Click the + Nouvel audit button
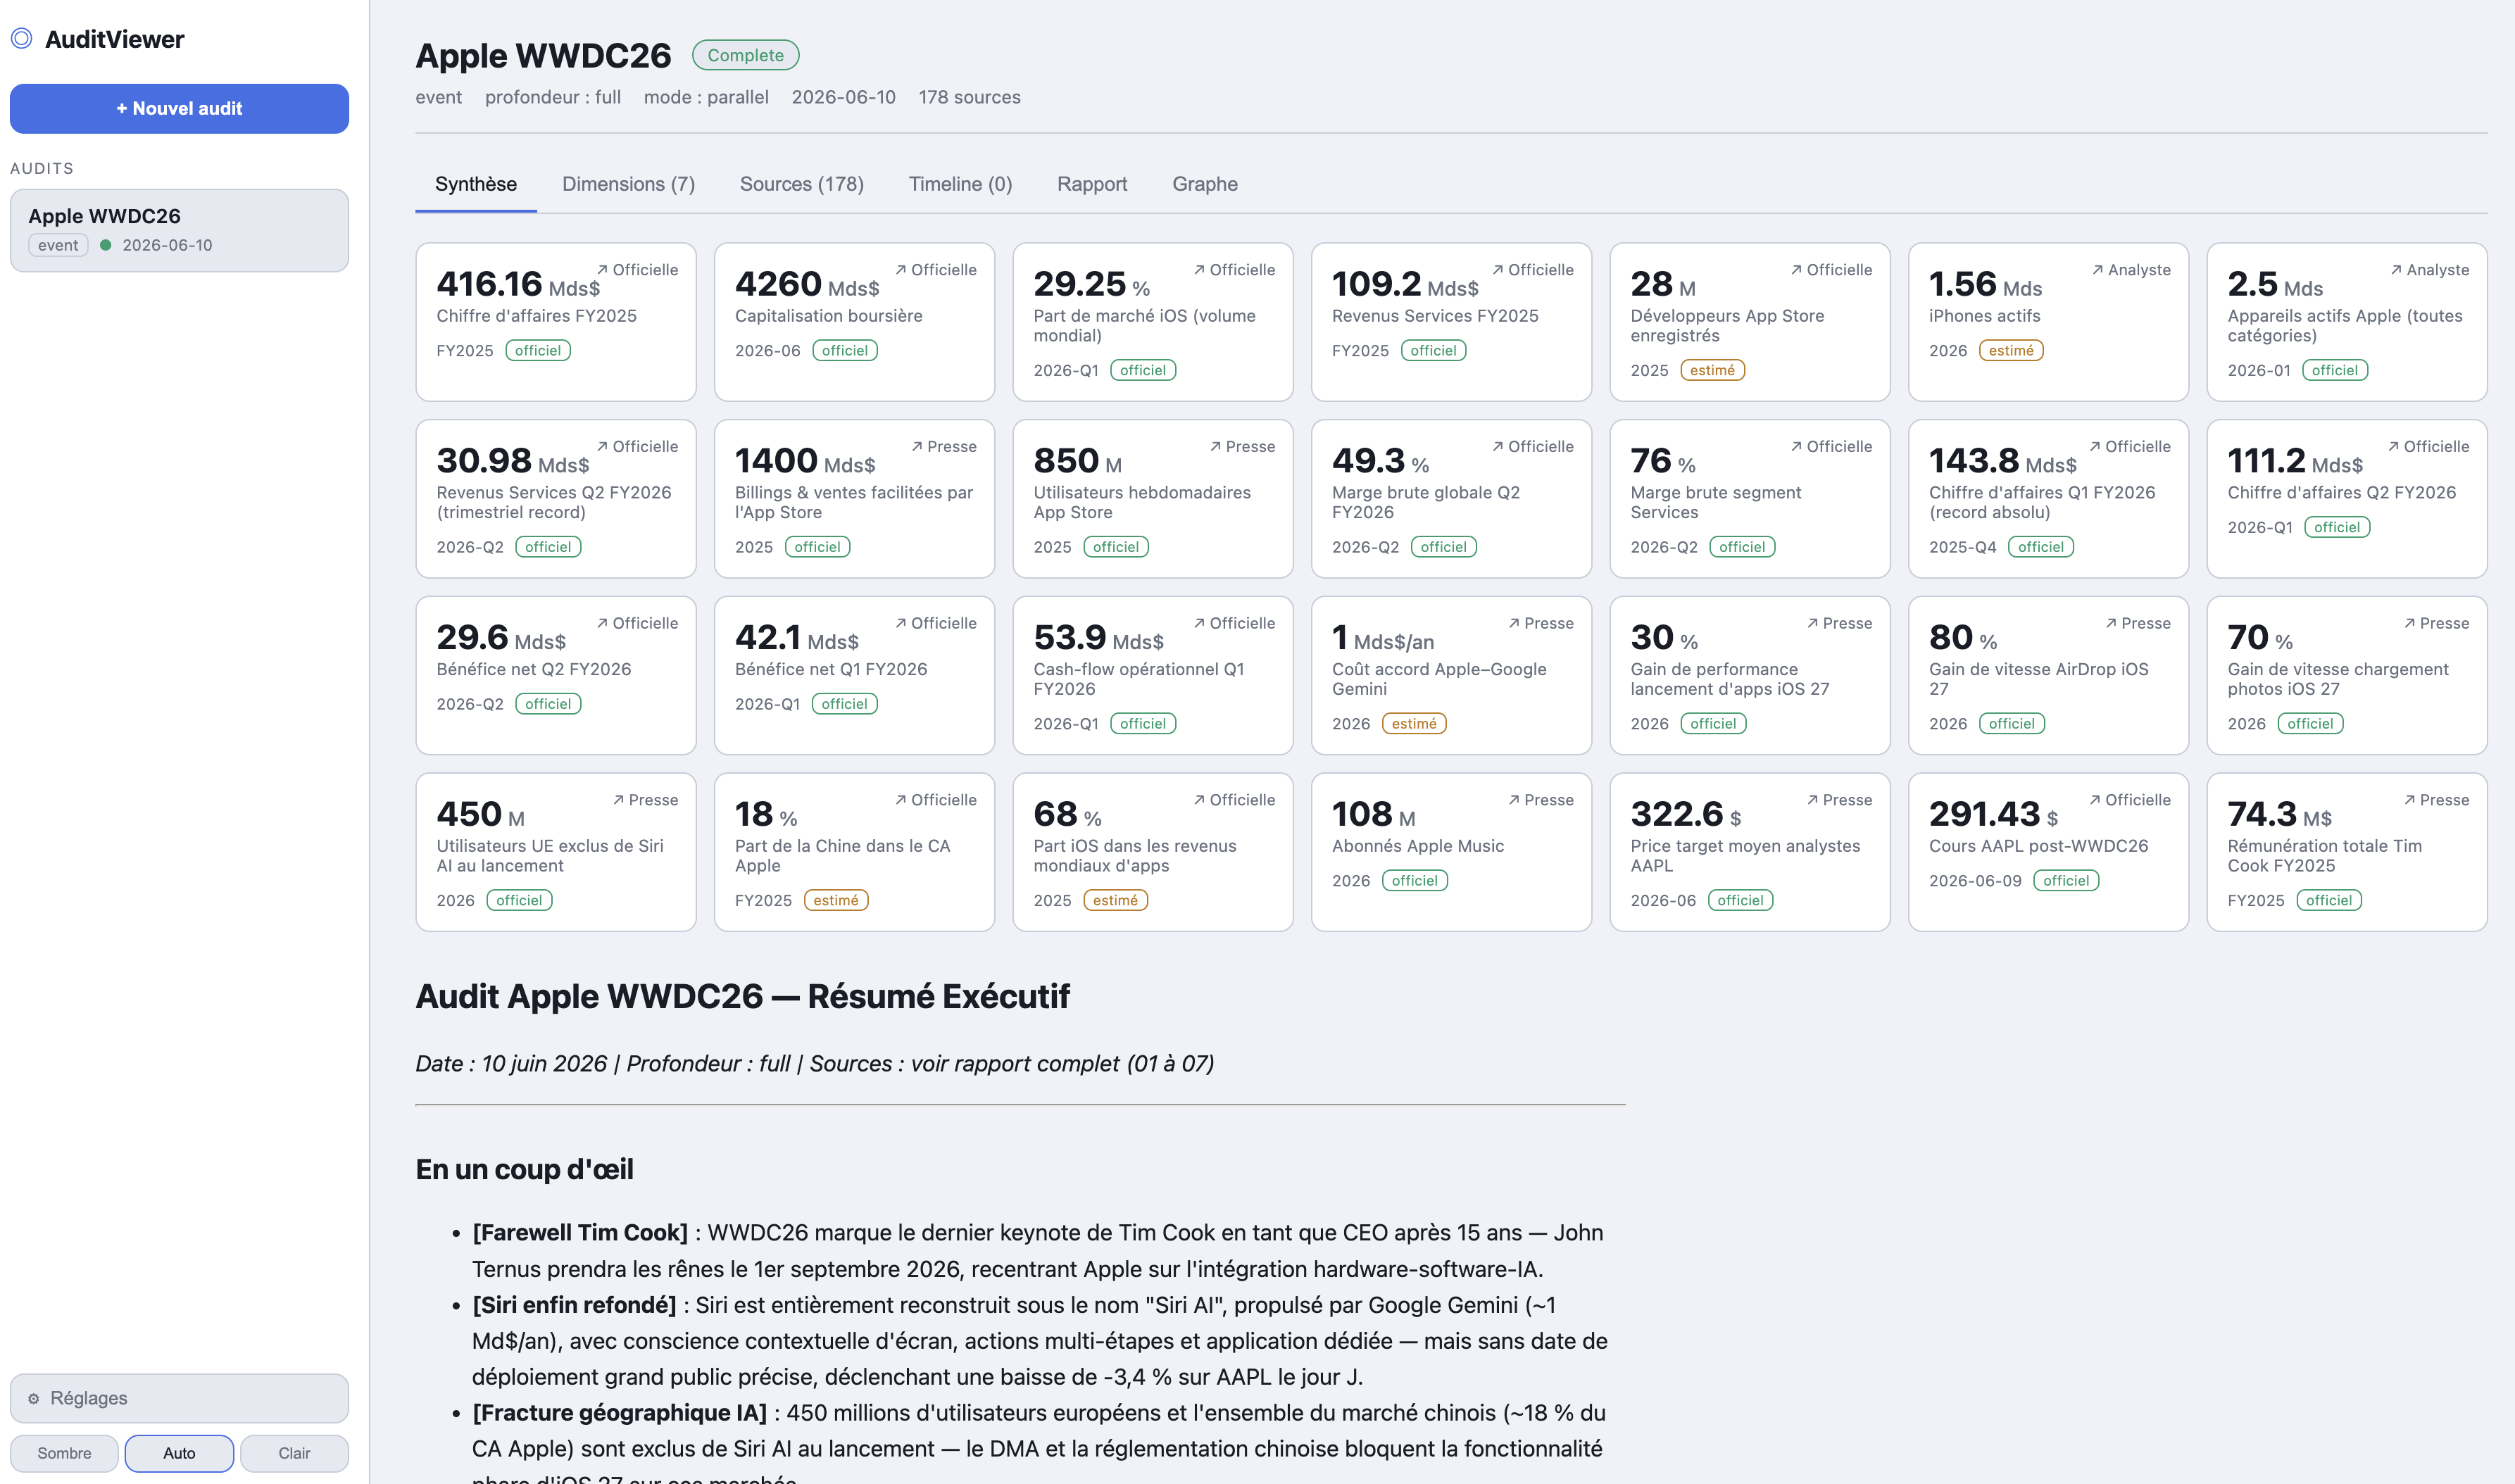The height and width of the screenshot is (1484, 2515). click(179, 108)
